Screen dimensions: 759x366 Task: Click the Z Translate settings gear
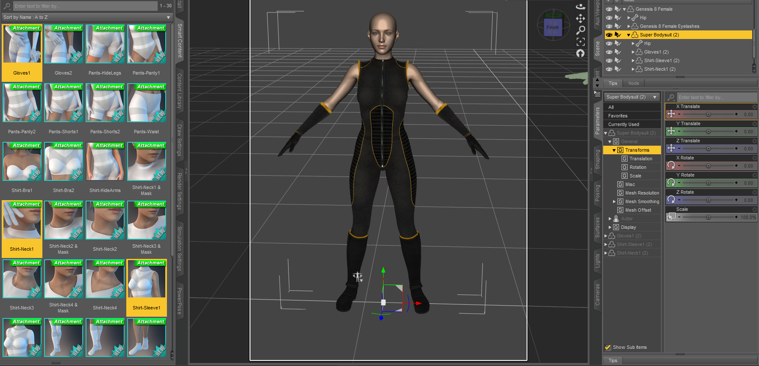click(x=754, y=141)
